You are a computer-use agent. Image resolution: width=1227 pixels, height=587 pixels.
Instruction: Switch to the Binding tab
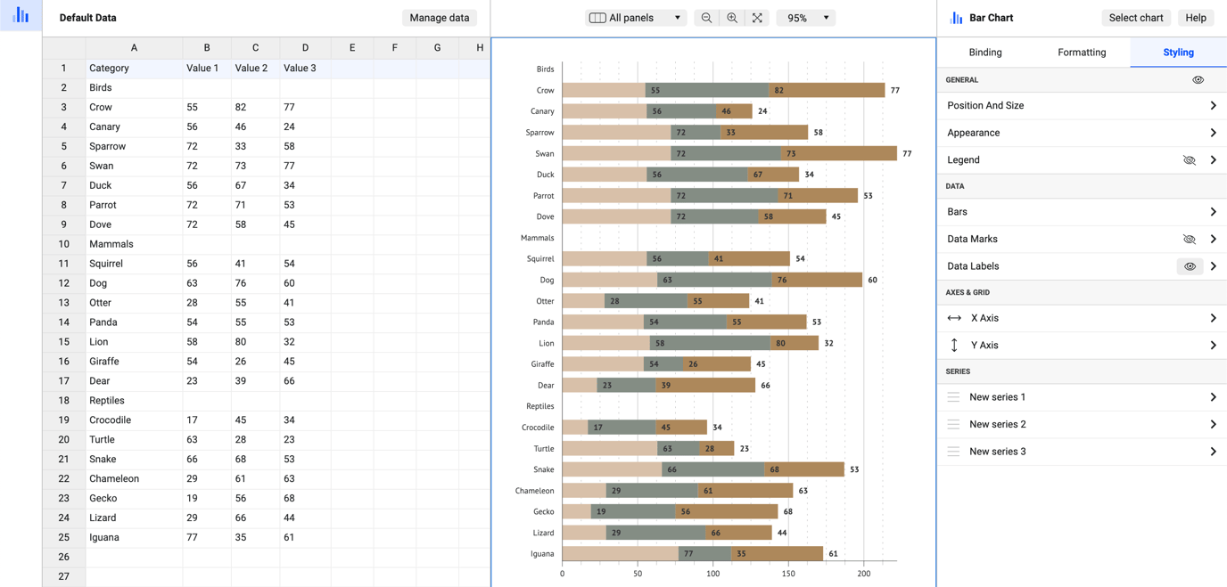pyautogui.click(x=985, y=53)
